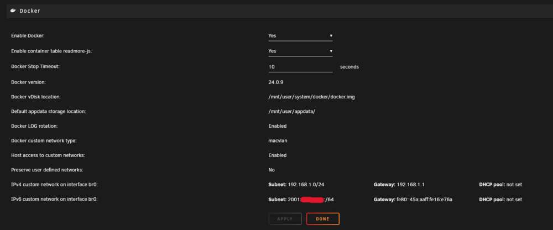Click IPv6 custom network on interface br0 label
Screen dimensions: 553x230
[x=54, y=199]
